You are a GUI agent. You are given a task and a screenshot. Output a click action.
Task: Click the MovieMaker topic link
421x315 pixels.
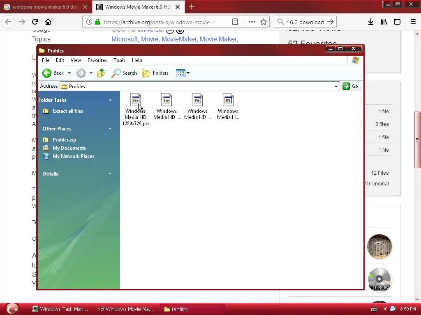[179, 39]
